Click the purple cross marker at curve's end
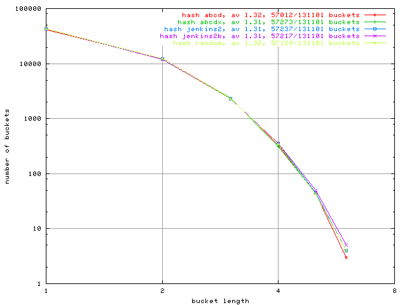 tap(346, 245)
